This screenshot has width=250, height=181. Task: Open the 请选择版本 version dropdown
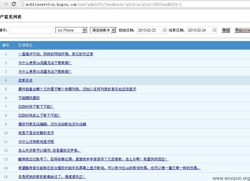click(103, 30)
